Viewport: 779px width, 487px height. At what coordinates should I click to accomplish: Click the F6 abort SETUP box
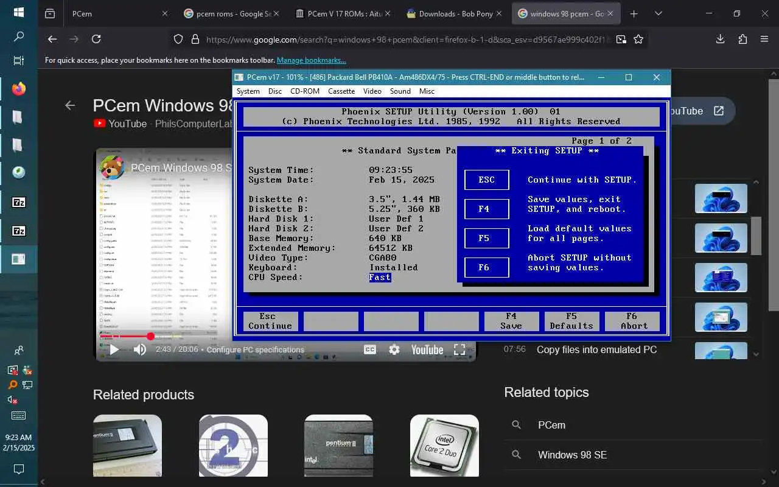(487, 267)
